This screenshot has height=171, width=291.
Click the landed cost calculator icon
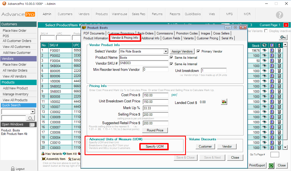[224, 102]
